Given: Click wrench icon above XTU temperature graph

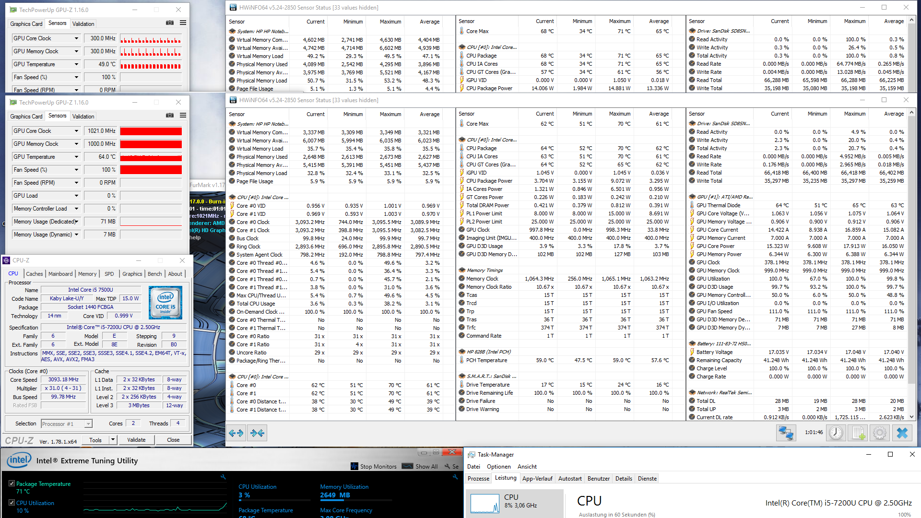Looking at the screenshot, I should coord(223,477).
